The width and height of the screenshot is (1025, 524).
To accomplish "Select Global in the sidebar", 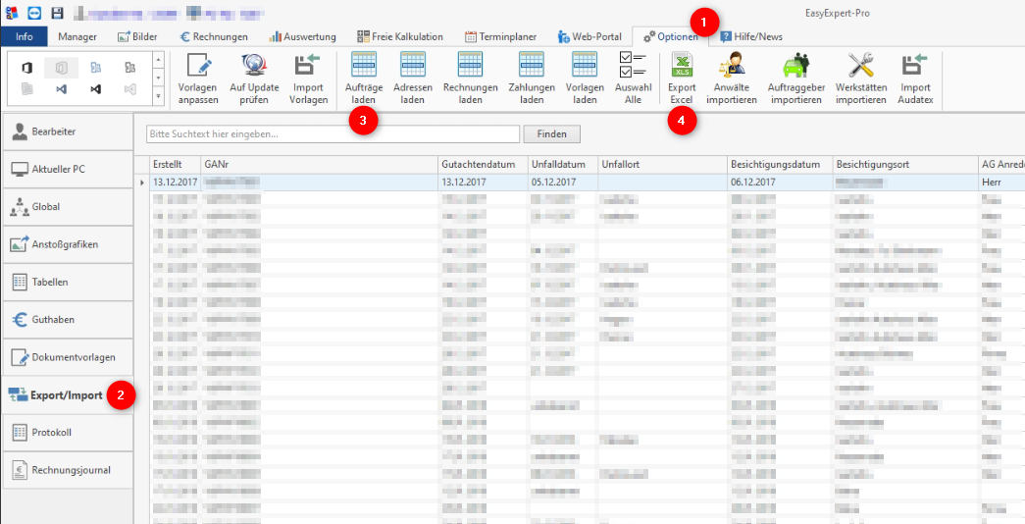I will click(67, 207).
